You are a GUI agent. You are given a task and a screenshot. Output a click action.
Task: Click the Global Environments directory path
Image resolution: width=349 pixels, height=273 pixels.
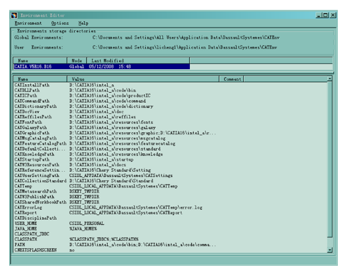click(186, 37)
